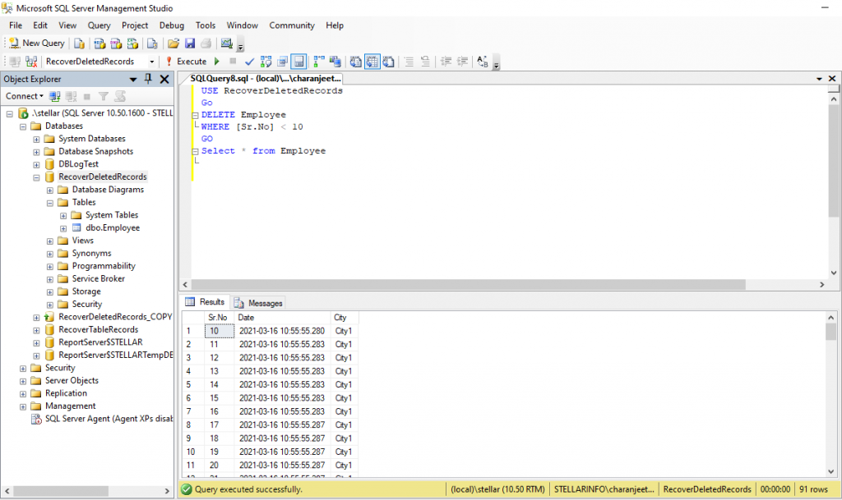The height and width of the screenshot is (500, 842).
Task: Save the query with the floppy disk icon
Action: [190, 44]
